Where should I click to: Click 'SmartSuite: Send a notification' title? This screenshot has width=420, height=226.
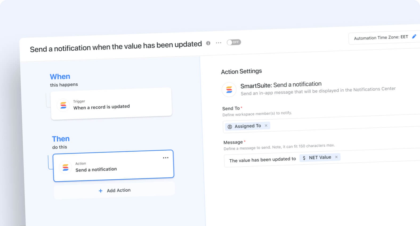tap(281, 85)
